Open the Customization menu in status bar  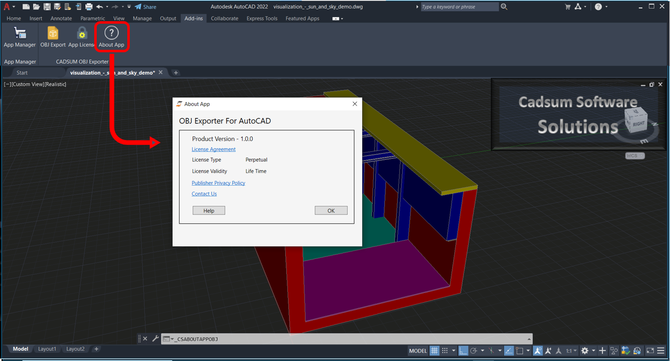661,351
